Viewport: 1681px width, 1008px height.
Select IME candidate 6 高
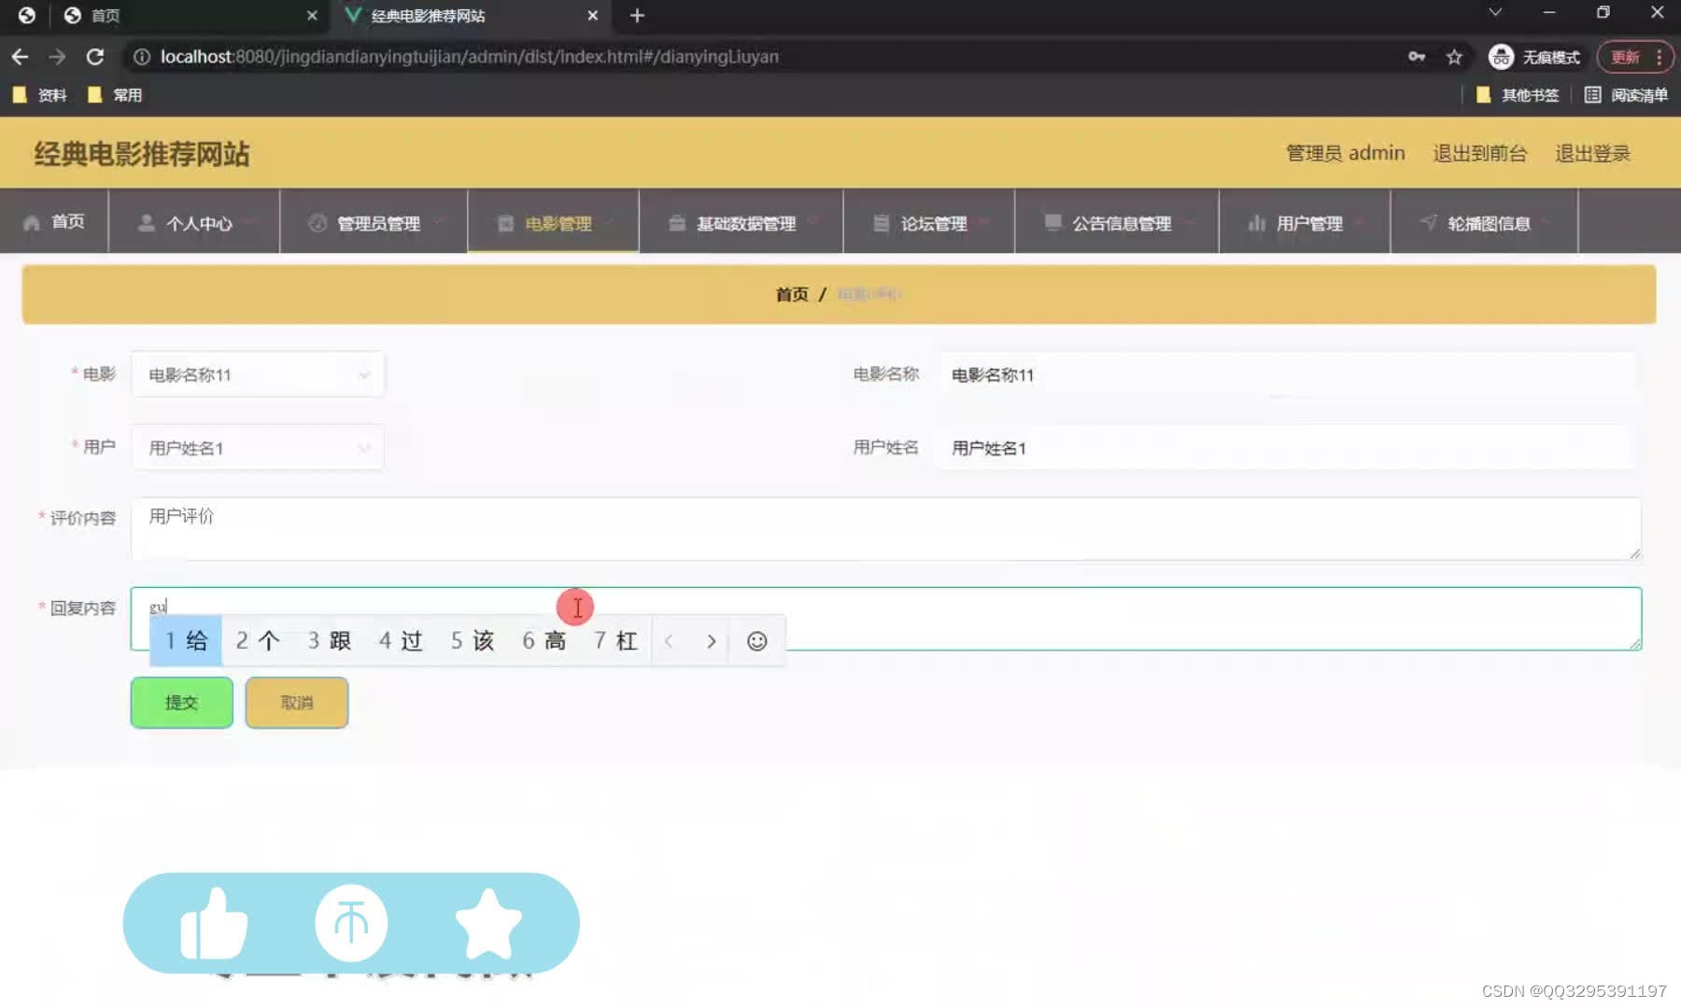[544, 640]
